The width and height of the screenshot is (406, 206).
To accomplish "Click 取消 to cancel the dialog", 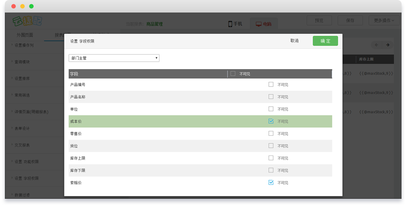I will 294,41.
